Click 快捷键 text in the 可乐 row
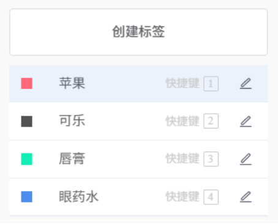Image resolution: width=278 pixels, height=224 pixels. tap(182, 121)
